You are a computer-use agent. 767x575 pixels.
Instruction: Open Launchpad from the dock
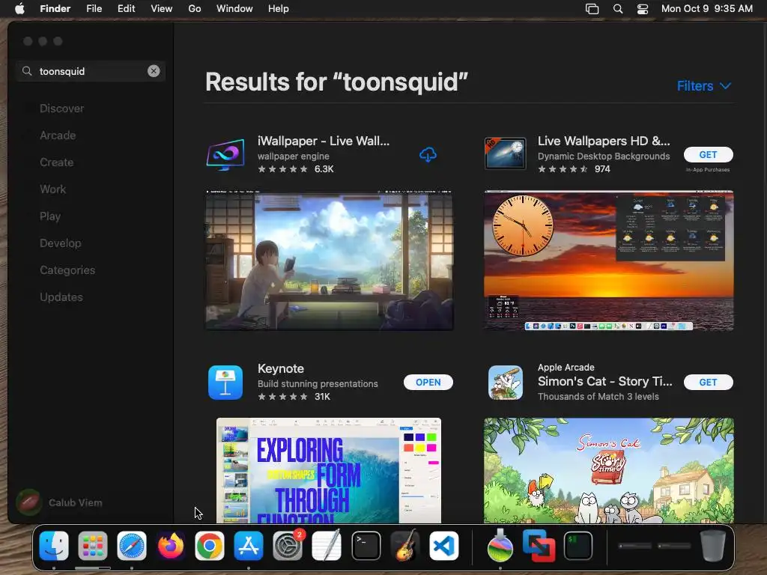coord(93,546)
